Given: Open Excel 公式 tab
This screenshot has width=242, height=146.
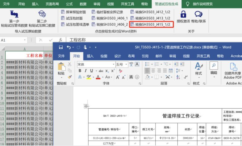Looking at the screenshot, I should click(x=69, y=4).
